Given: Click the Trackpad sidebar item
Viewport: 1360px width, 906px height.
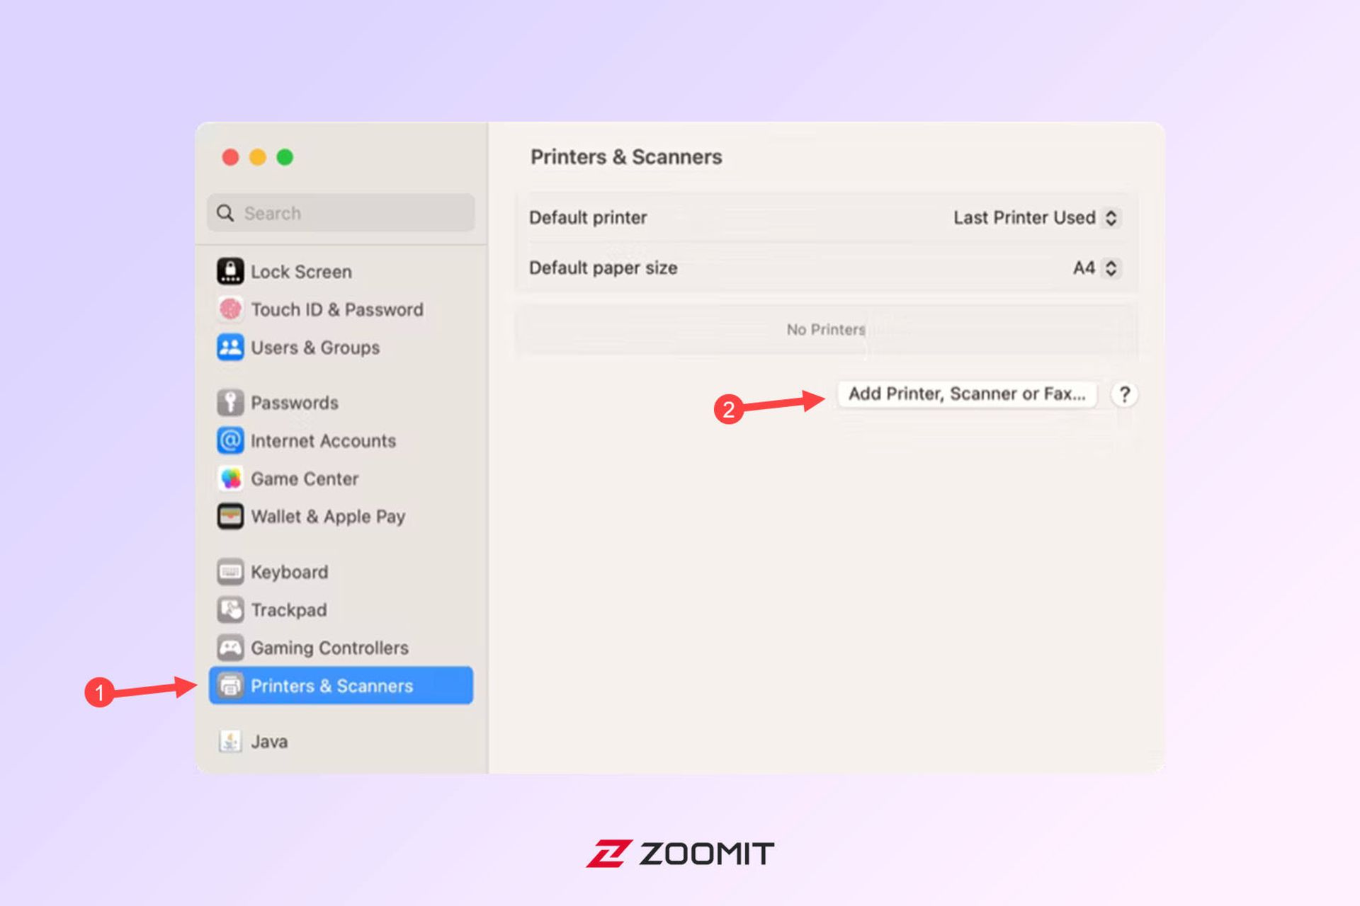Looking at the screenshot, I should coord(286,609).
